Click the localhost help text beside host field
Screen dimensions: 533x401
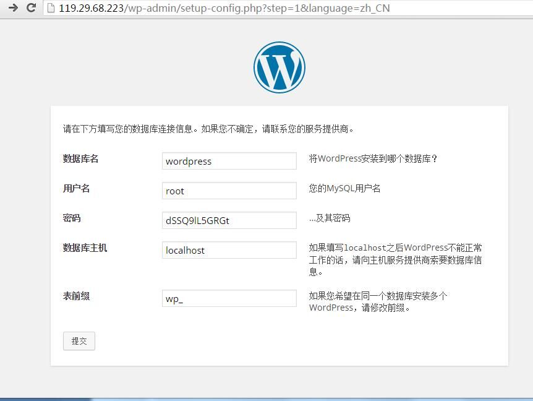[x=395, y=259]
